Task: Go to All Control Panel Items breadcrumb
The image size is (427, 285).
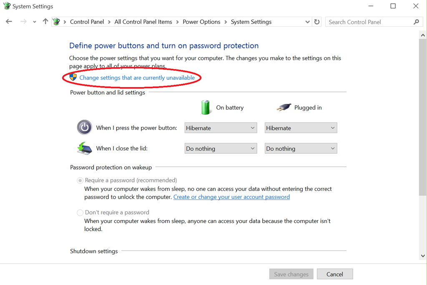Action: pyautogui.click(x=143, y=22)
